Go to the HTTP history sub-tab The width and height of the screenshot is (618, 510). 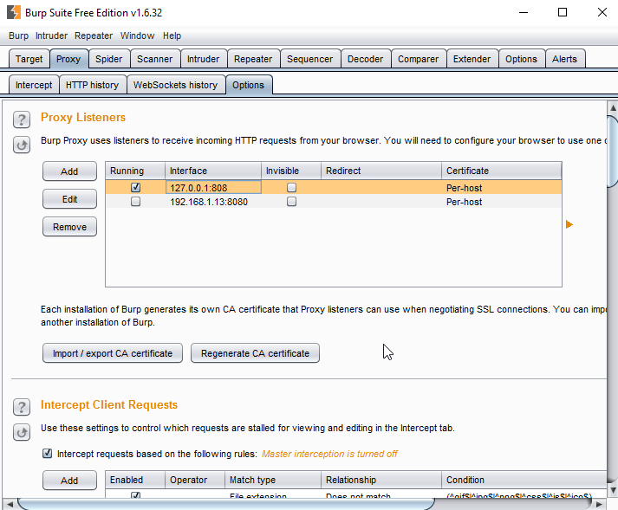pyautogui.click(x=92, y=85)
